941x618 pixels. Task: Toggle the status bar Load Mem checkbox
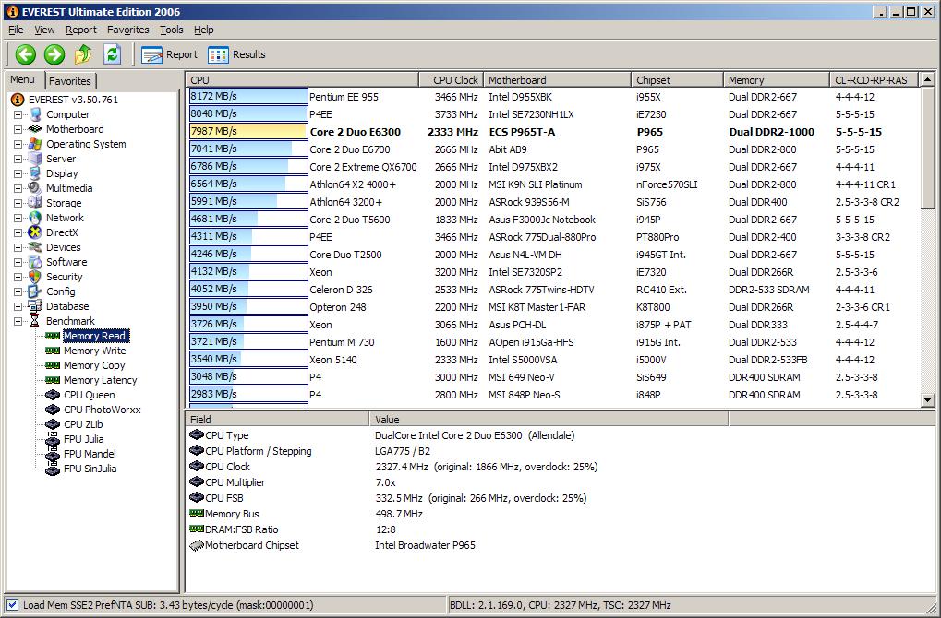point(13,605)
